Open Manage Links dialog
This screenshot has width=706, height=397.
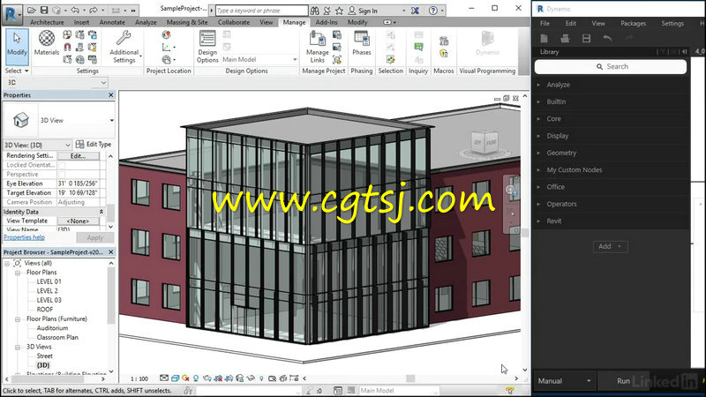coord(318,47)
